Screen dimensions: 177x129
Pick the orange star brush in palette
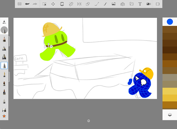click(4, 116)
